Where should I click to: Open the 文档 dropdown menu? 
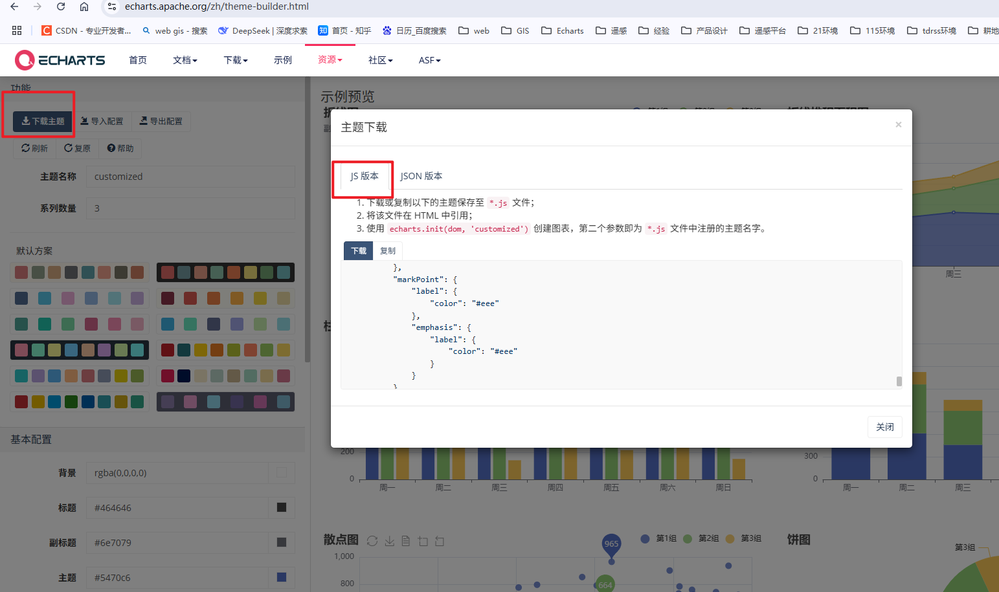185,60
